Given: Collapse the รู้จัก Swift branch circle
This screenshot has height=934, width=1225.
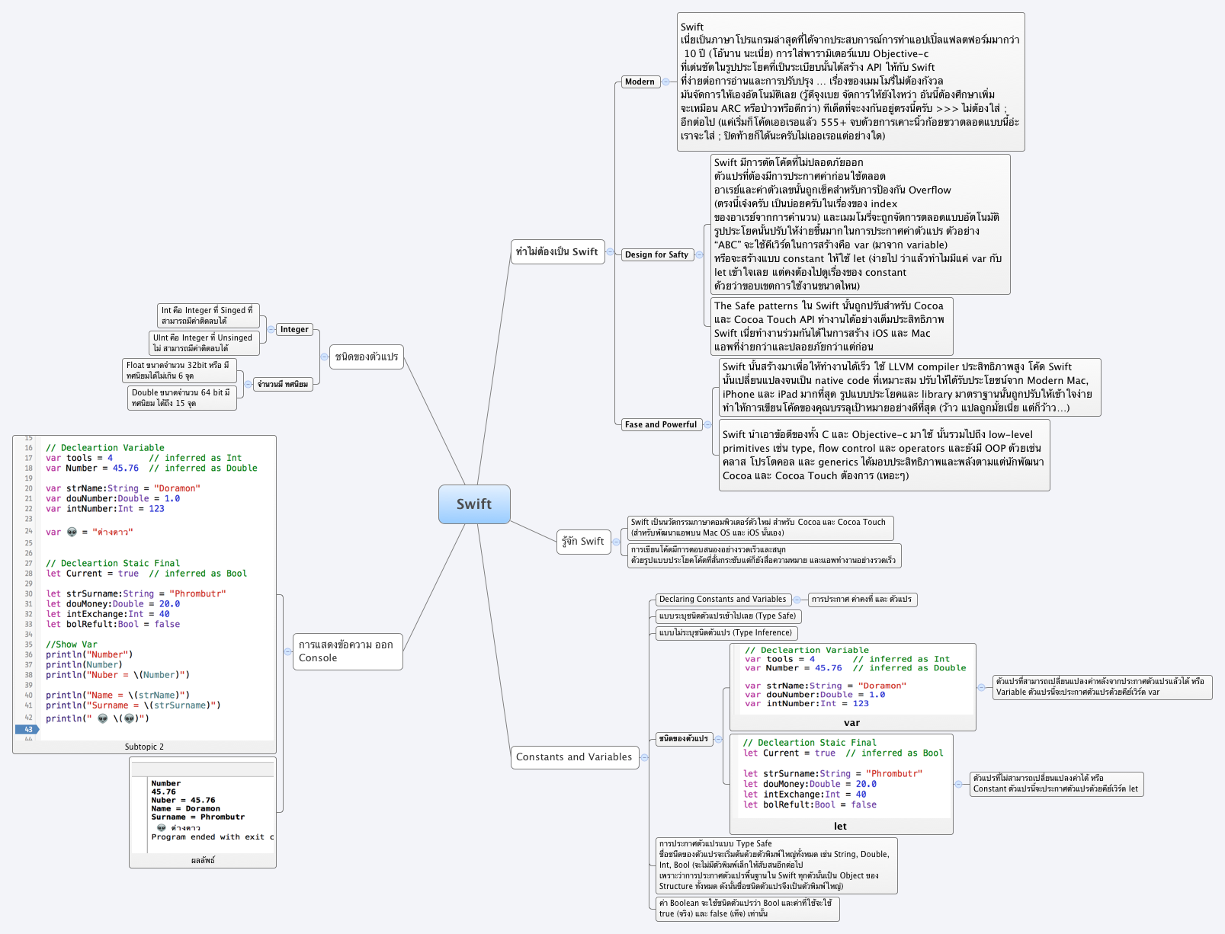Looking at the screenshot, I should [617, 542].
